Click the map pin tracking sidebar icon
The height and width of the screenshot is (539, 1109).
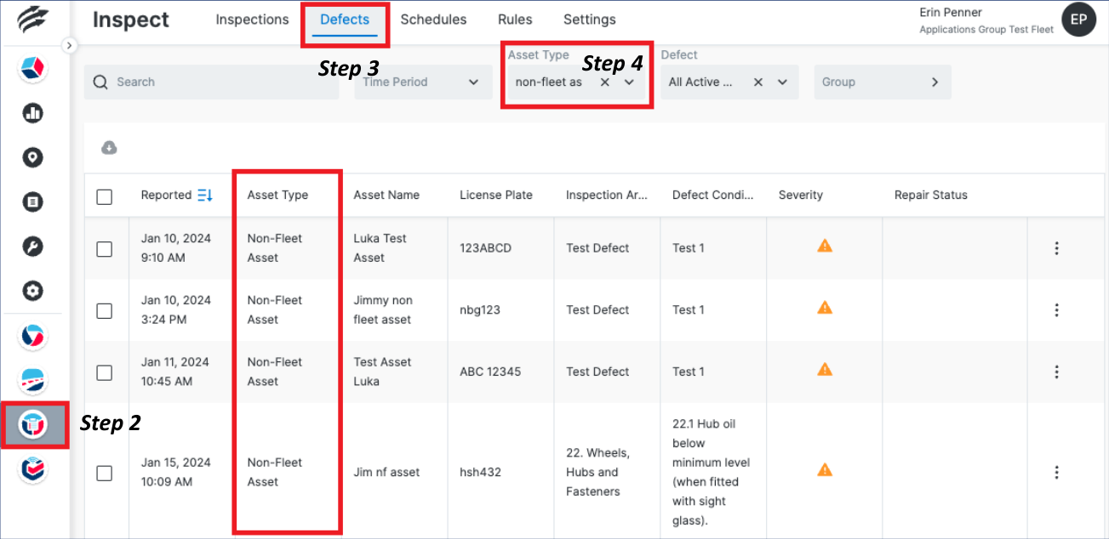pyautogui.click(x=32, y=157)
